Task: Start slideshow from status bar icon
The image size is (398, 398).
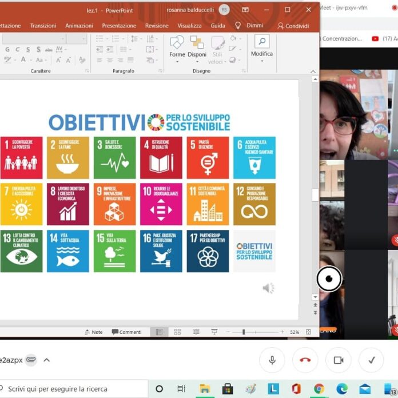Action: coord(214,332)
